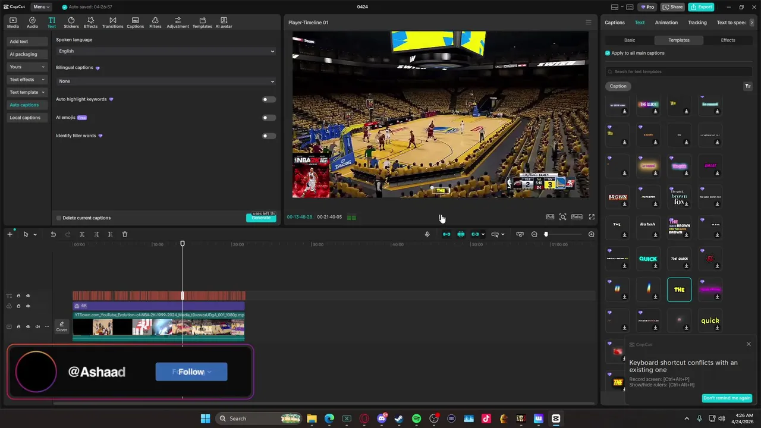Open the top toolbar Templates panel
This screenshot has height=428, width=761.
pyautogui.click(x=202, y=23)
